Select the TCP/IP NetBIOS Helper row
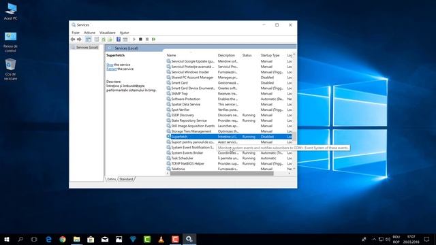Viewport: 436px width, 245px height. pos(229,163)
